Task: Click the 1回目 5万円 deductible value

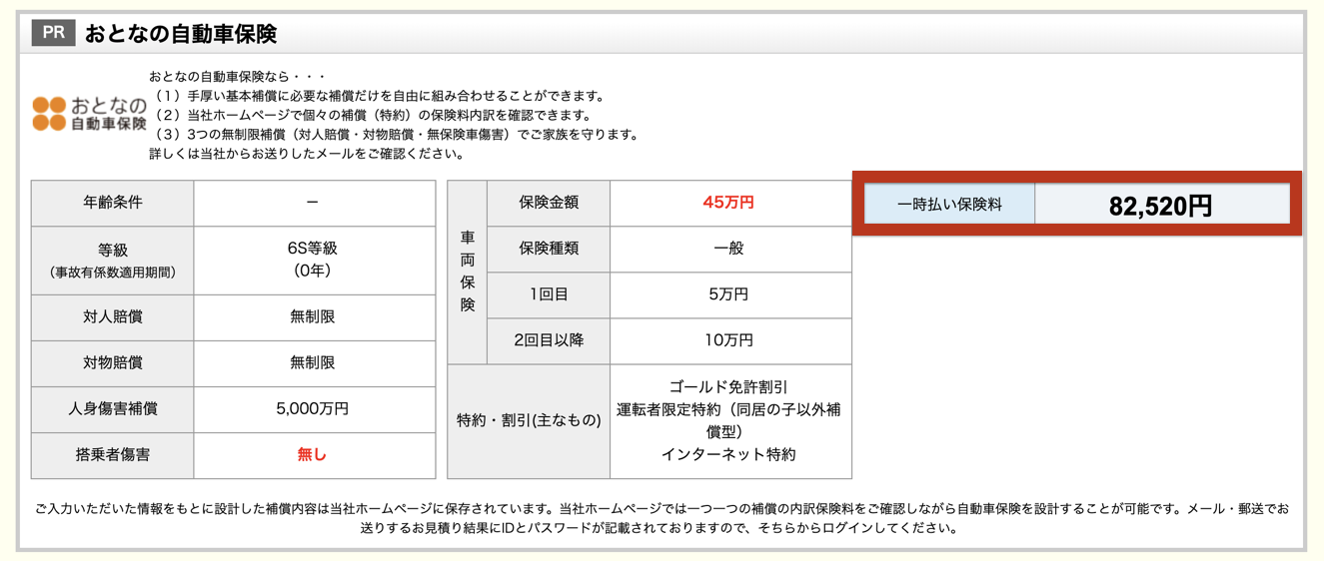Action: point(728,294)
